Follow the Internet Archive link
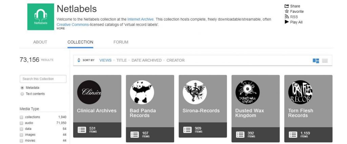Viewport: 347px width, 144px height. 141,19
